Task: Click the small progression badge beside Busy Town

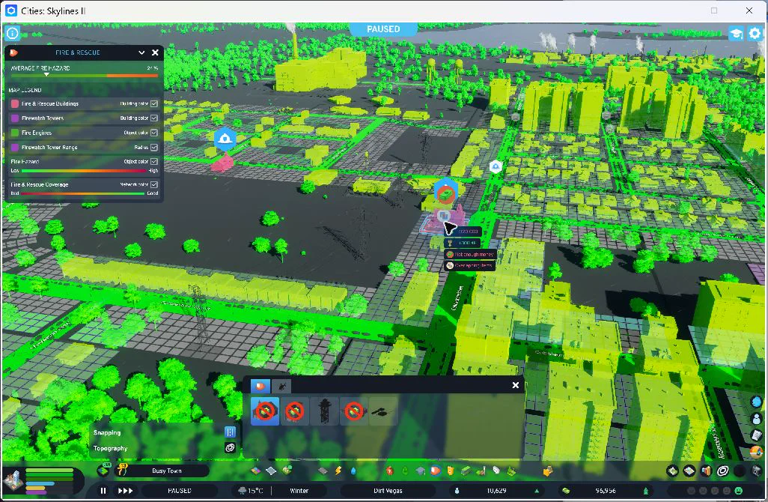Action: pyautogui.click(x=103, y=470)
